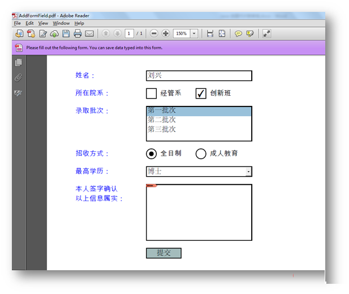Screen dimensions: 349x294
Task: Open the Signatures panel icon
Action: pos(18,93)
